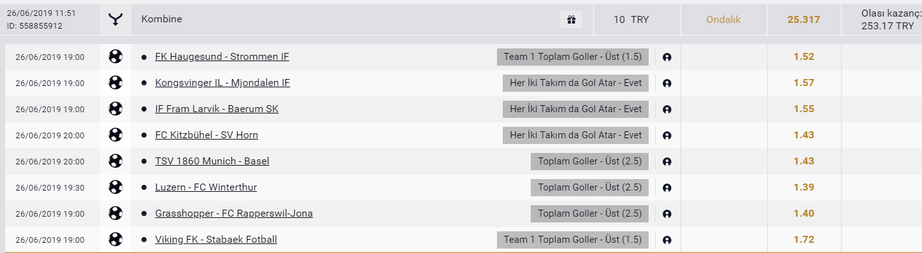Open Kongsvinger IL - Mjondalen IF match link

[x=222, y=83]
